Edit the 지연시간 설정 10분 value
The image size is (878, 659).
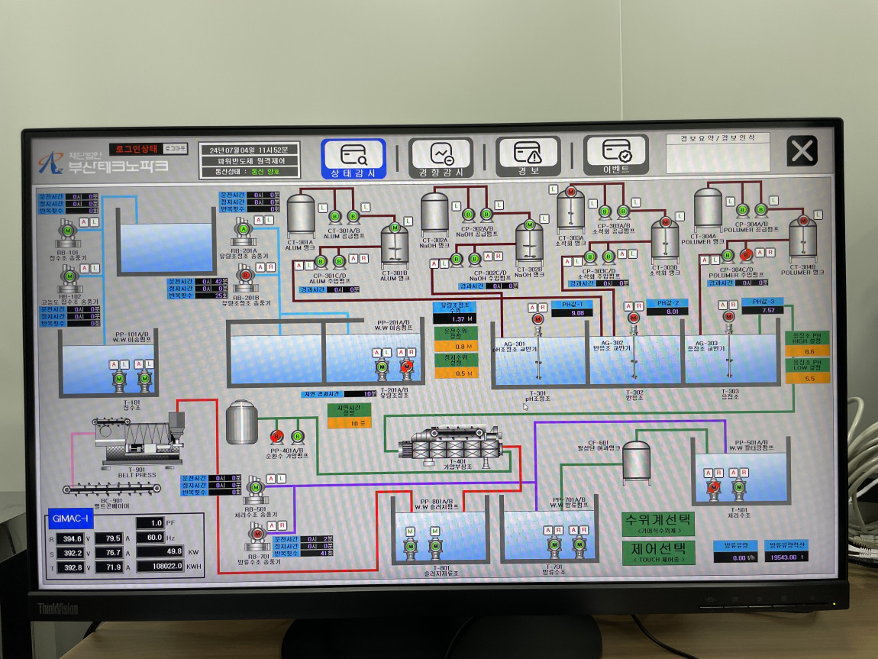coord(350,423)
